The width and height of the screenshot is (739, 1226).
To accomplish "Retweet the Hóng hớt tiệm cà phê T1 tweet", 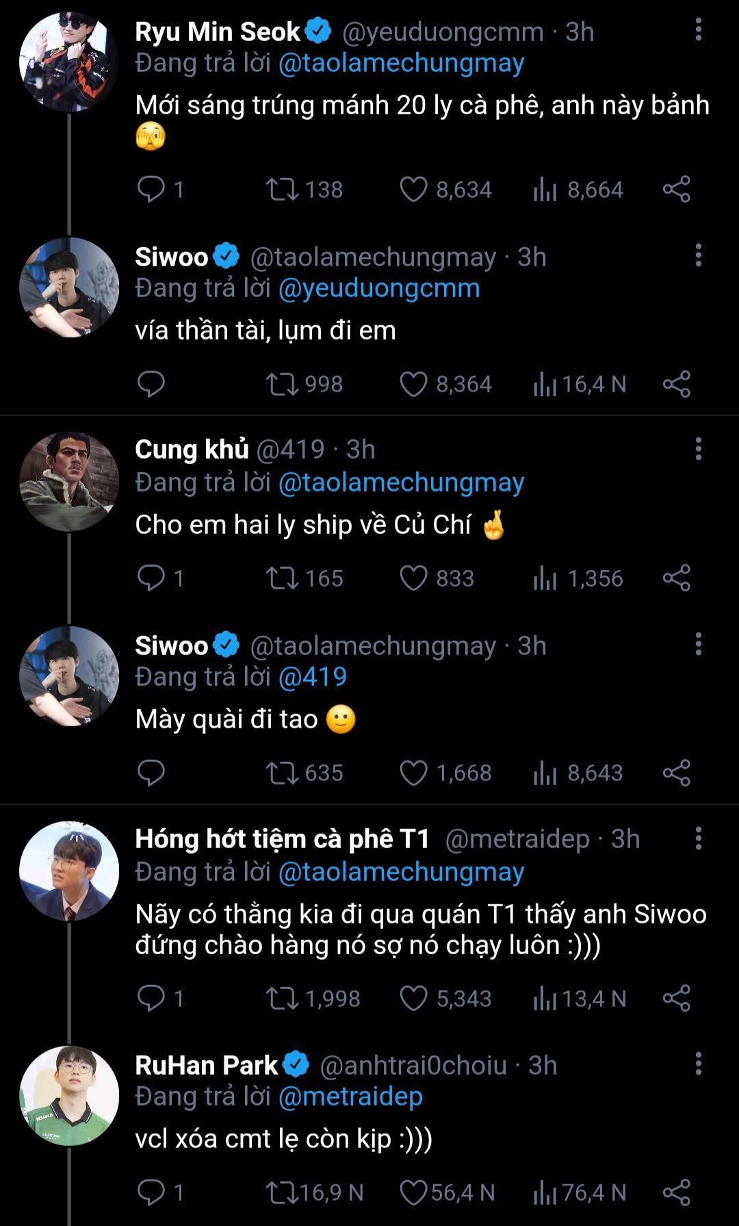I will tap(282, 999).
